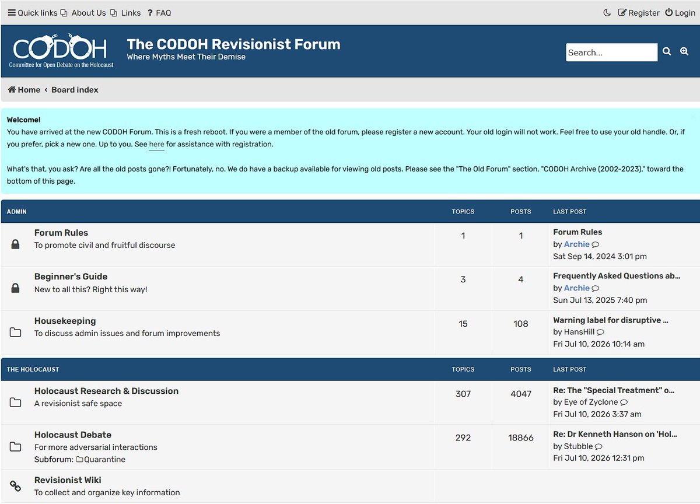Open the FAQ page
This screenshot has height=504, width=700.
pos(159,12)
